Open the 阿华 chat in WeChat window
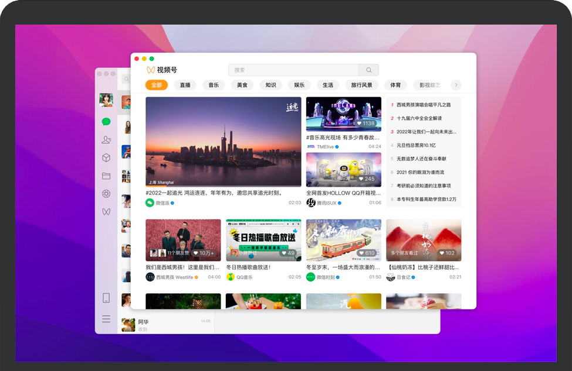Viewport: 572px width, 371px height. click(x=166, y=325)
